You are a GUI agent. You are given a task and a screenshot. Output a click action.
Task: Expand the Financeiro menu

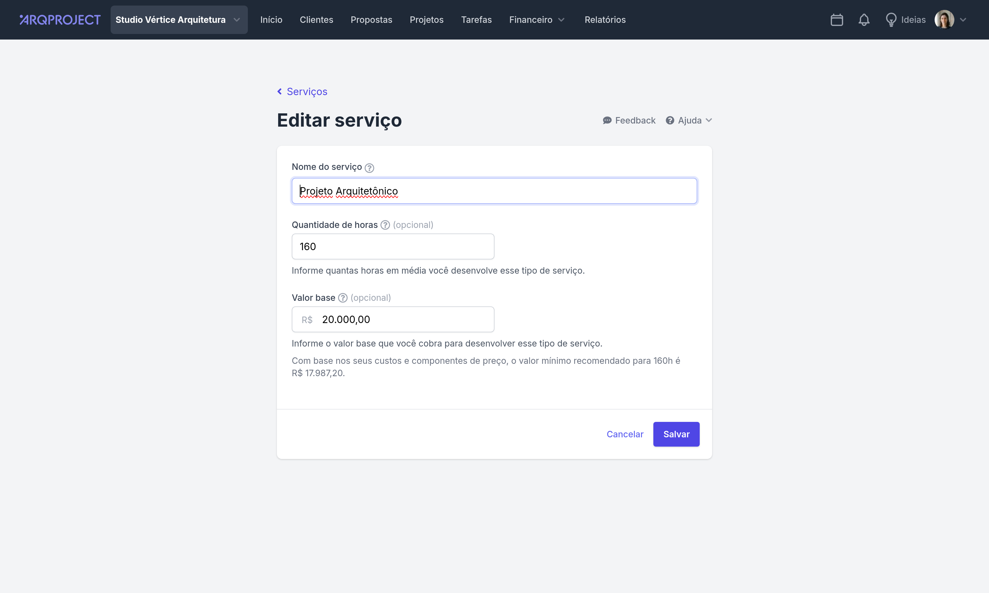(537, 19)
